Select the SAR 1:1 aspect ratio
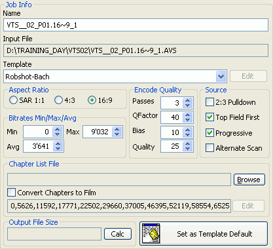 13,100
